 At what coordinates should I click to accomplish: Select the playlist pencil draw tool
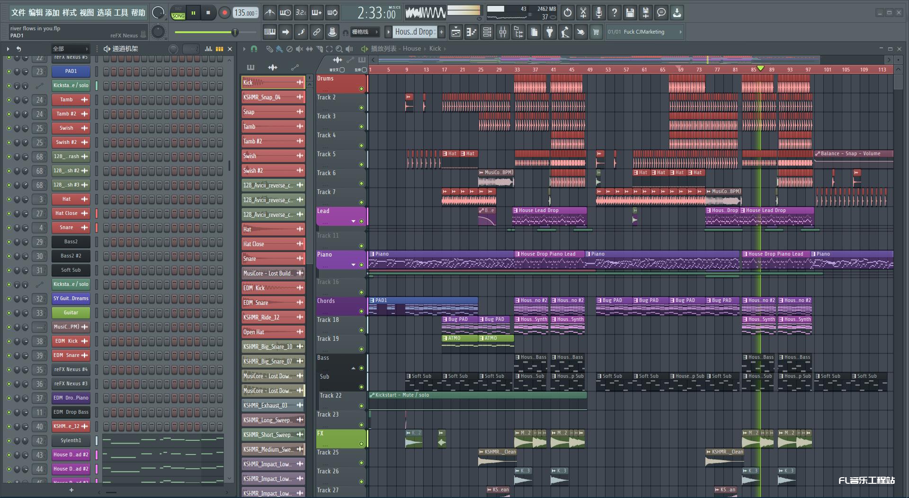(269, 49)
